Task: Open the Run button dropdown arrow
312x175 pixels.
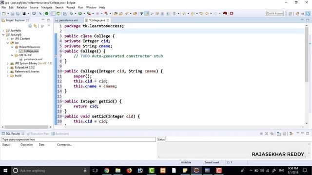Action: click(84, 14)
